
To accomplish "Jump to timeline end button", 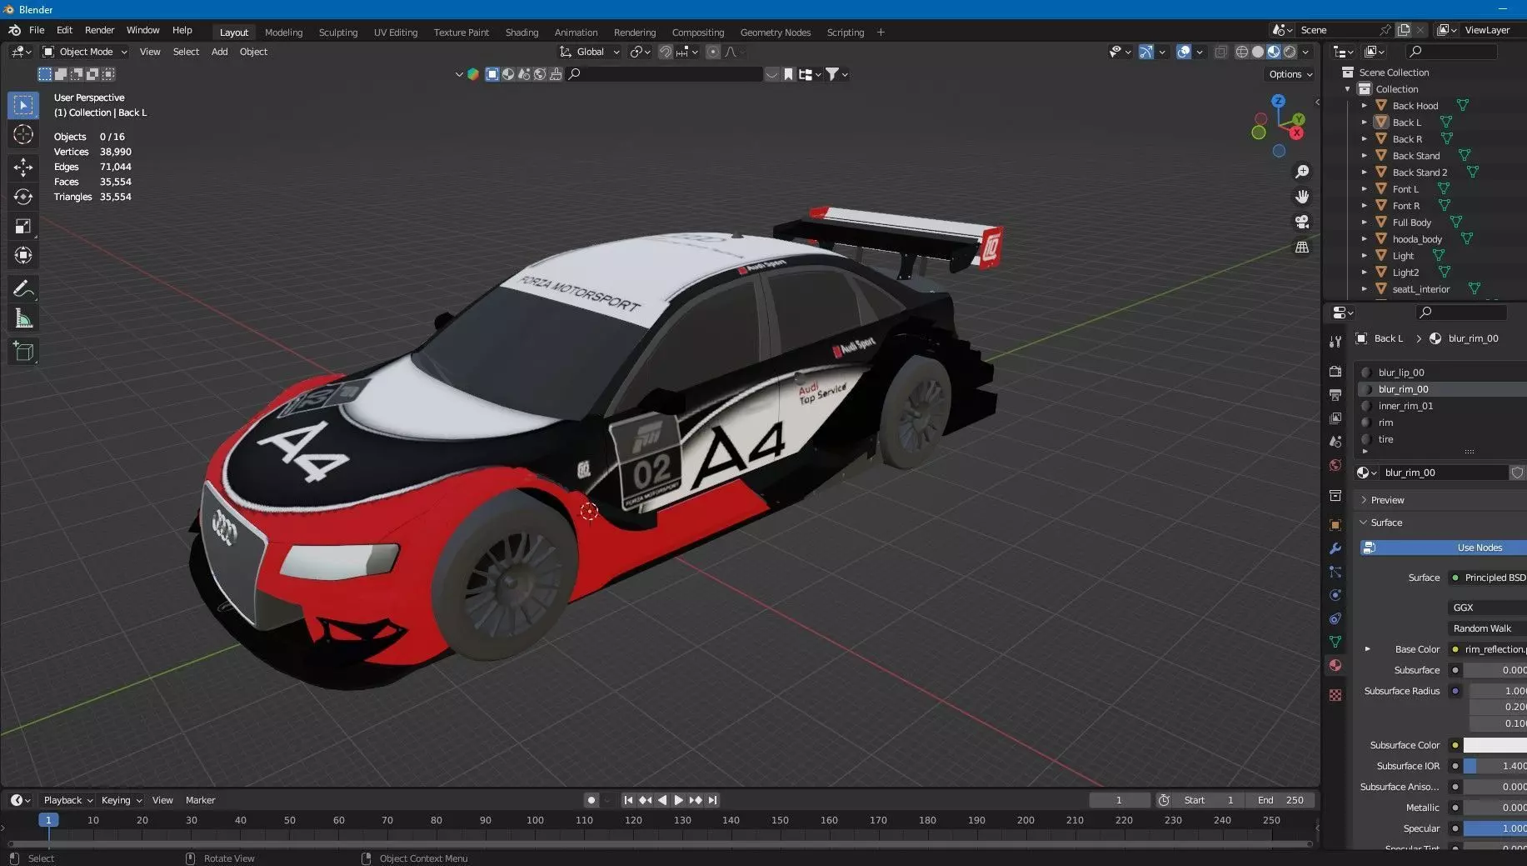I will coord(712,800).
